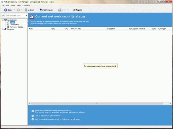Click the Configuration gear icon
Screen dimensions: 173x129
[8, 25]
